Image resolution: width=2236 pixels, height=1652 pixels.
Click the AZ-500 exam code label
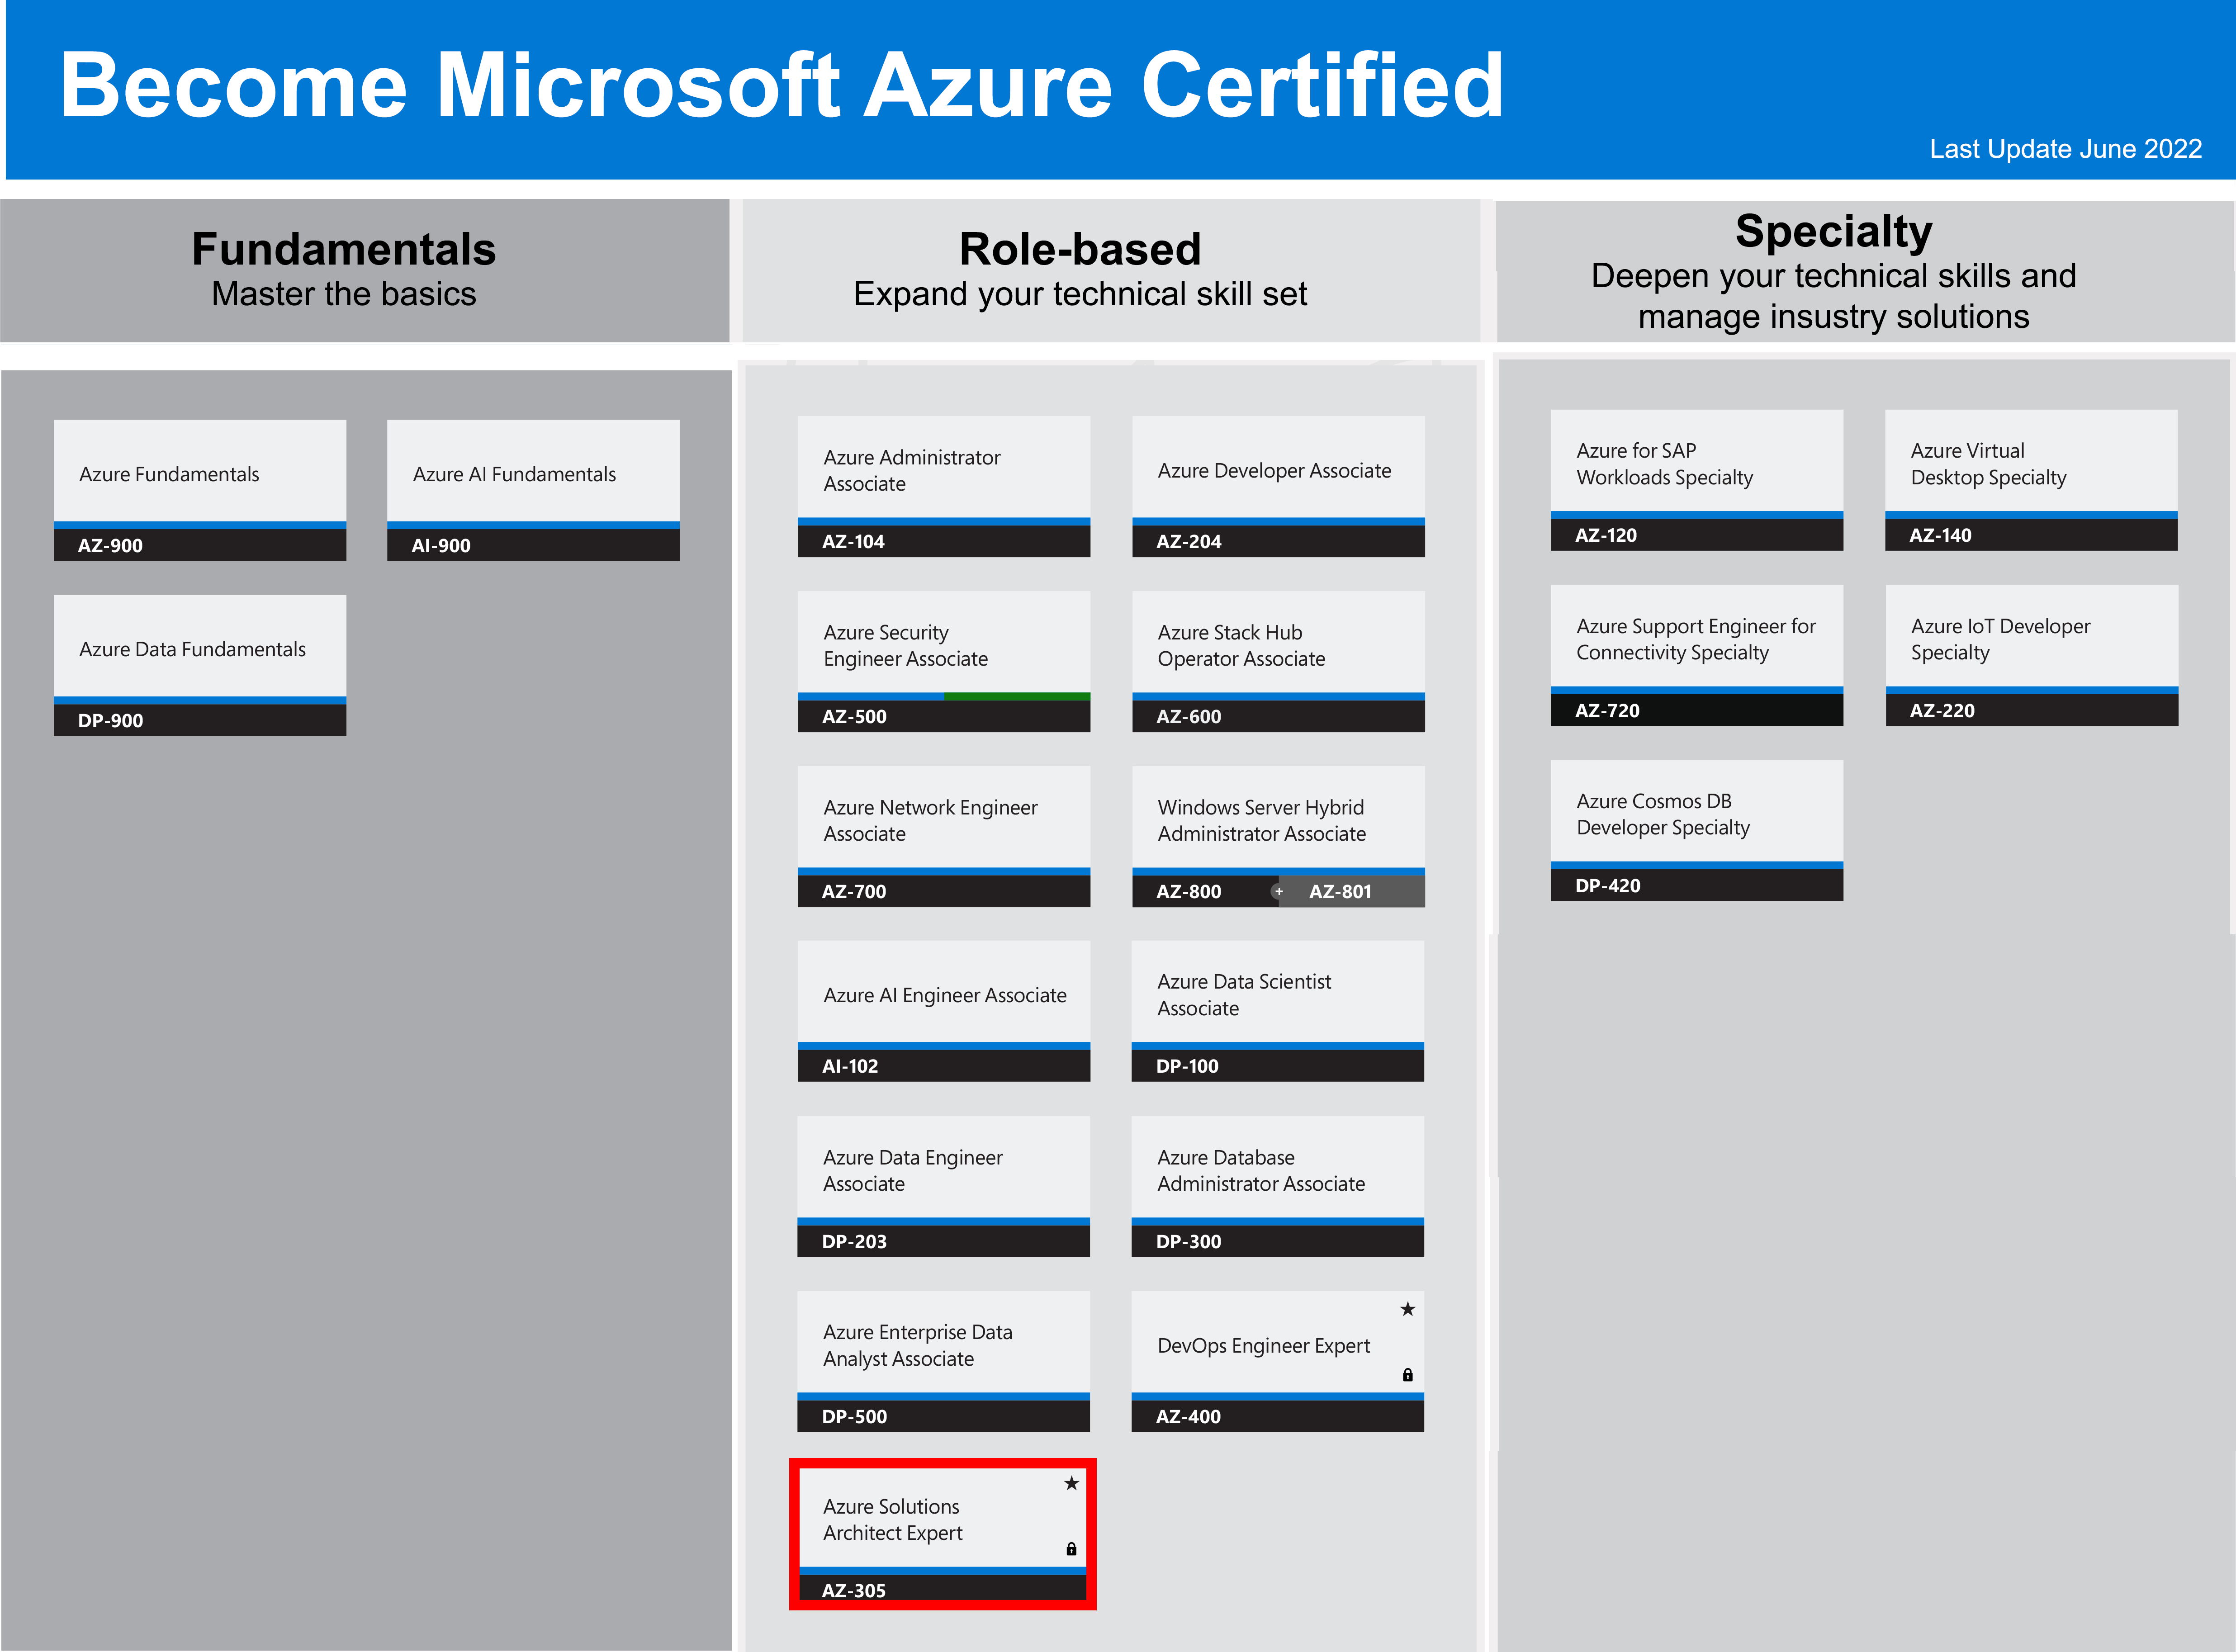click(x=854, y=716)
